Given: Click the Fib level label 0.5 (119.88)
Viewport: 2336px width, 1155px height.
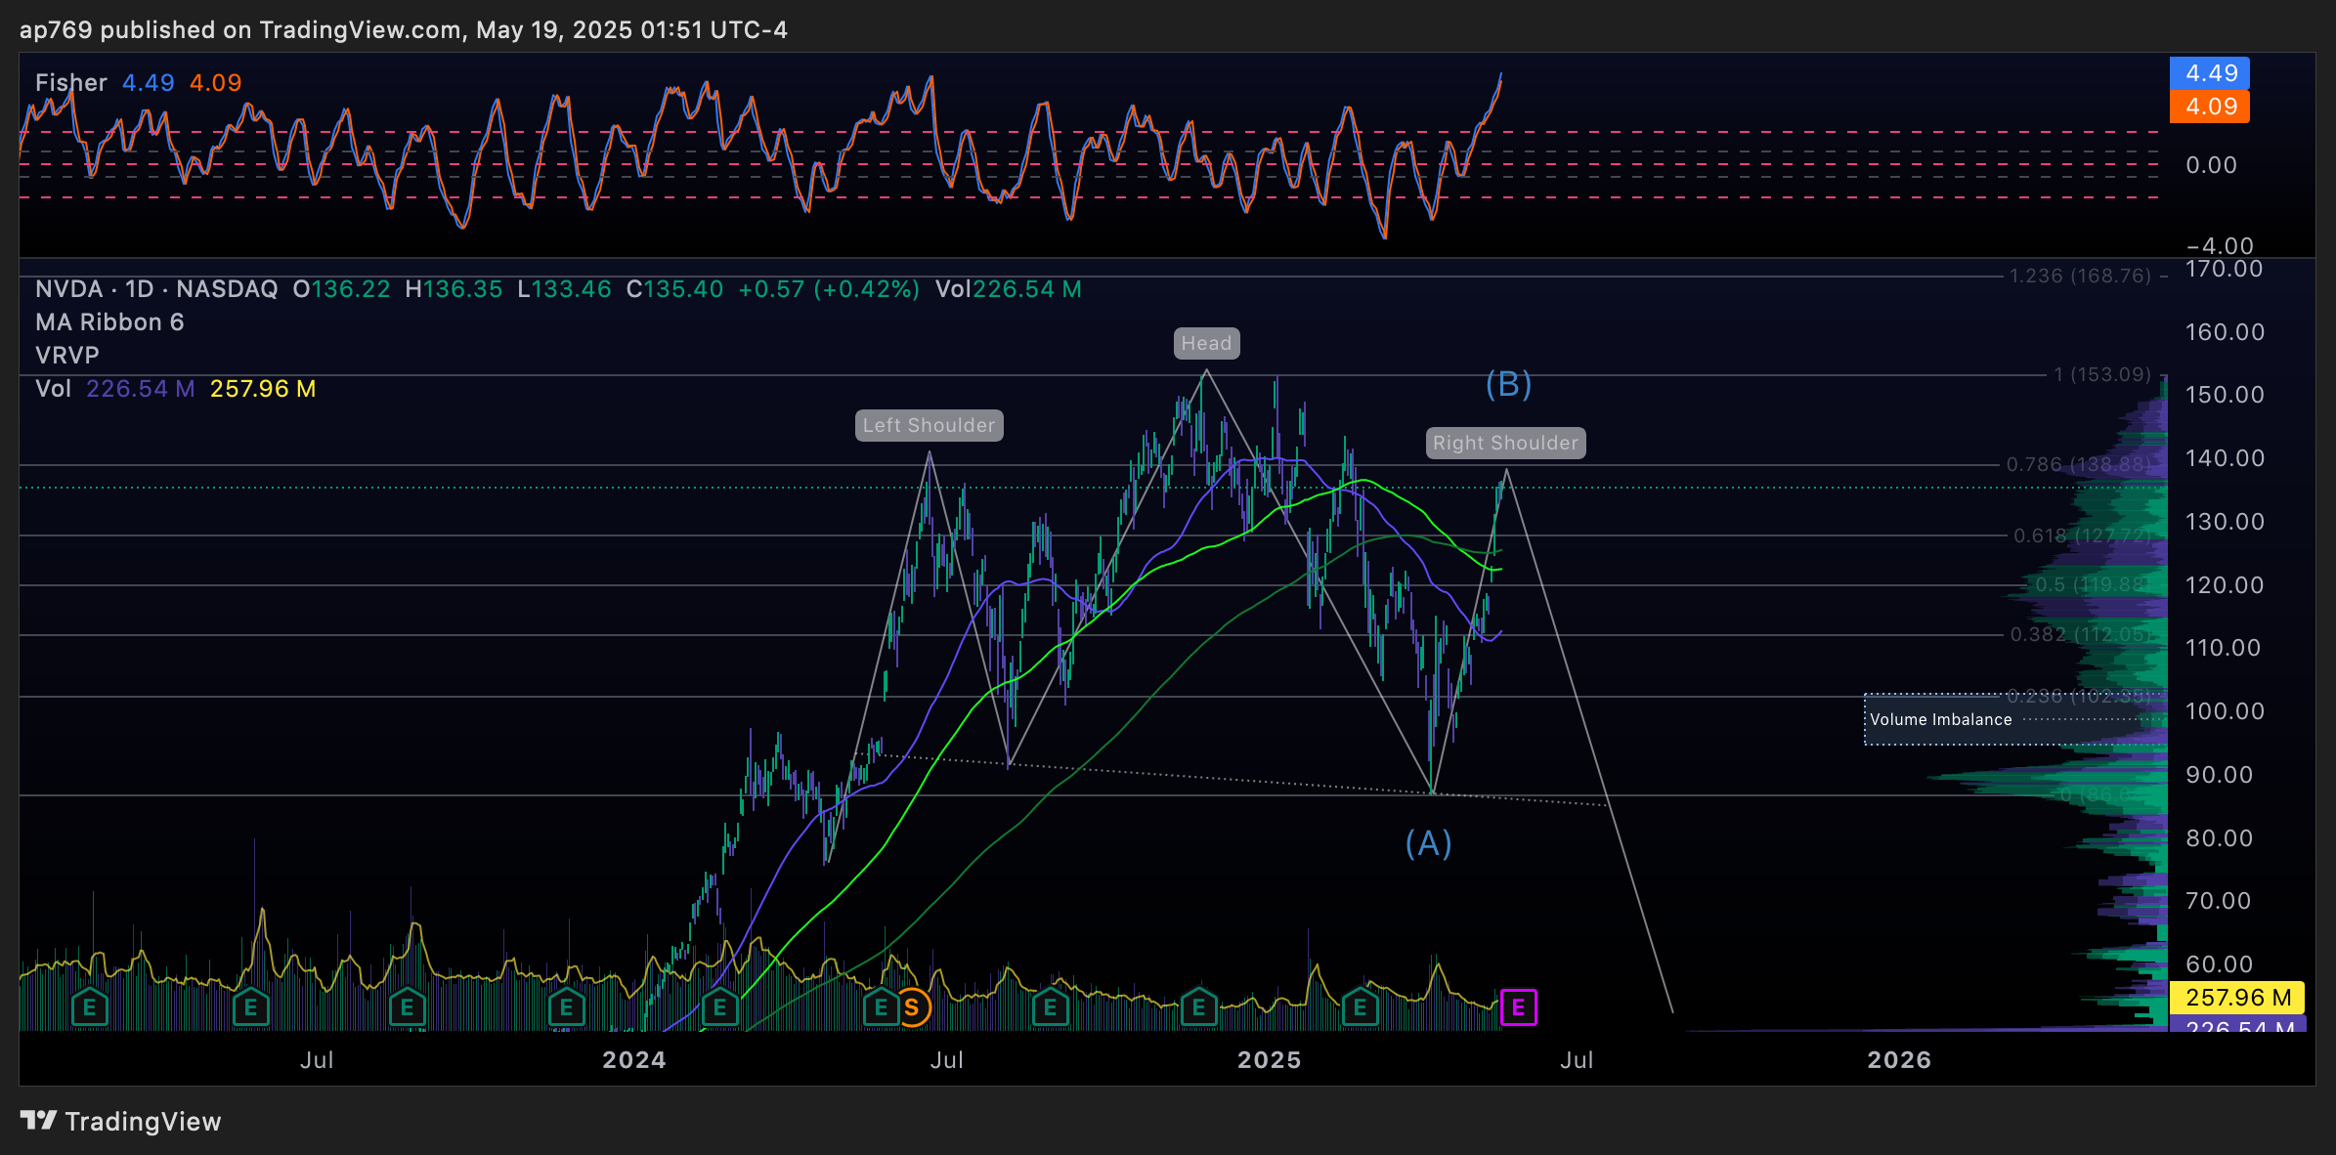Looking at the screenshot, I should 2093,584.
